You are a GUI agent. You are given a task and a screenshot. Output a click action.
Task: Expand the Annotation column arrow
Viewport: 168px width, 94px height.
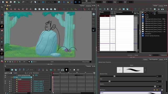coord(133,12)
